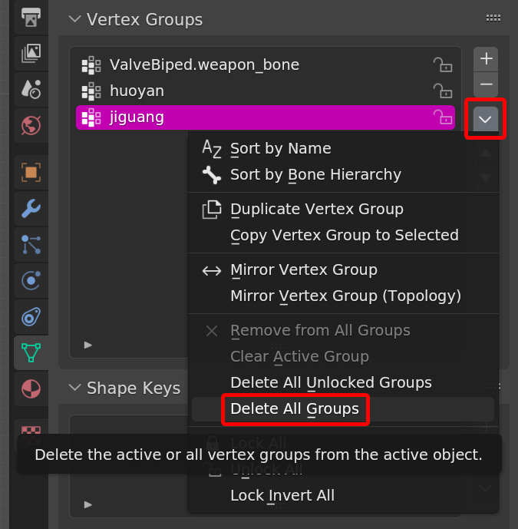
Task: Open the Modifiers wrench tab
Action: pyautogui.click(x=31, y=208)
